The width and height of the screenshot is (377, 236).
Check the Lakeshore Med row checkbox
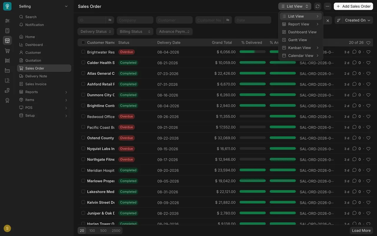(83, 191)
